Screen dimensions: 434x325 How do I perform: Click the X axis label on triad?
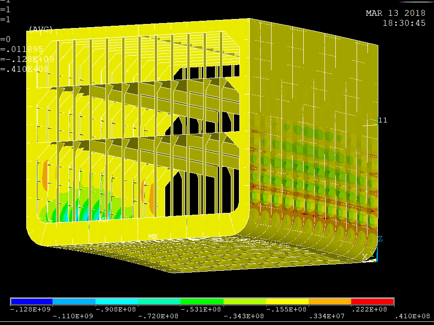(365, 257)
